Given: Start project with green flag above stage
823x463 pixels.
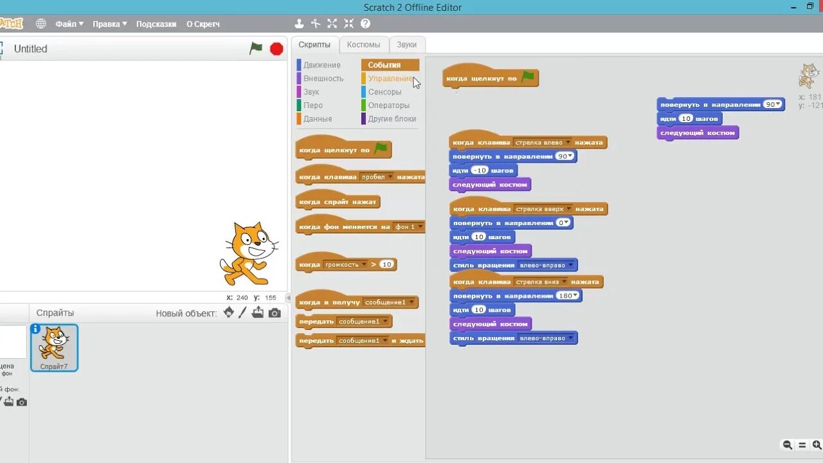Looking at the screenshot, I should 256,48.
